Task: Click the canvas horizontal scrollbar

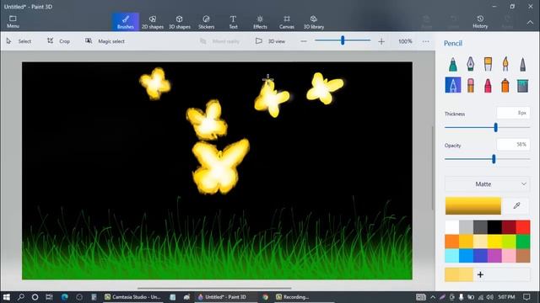Action: pyautogui.click(x=214, y=288)
